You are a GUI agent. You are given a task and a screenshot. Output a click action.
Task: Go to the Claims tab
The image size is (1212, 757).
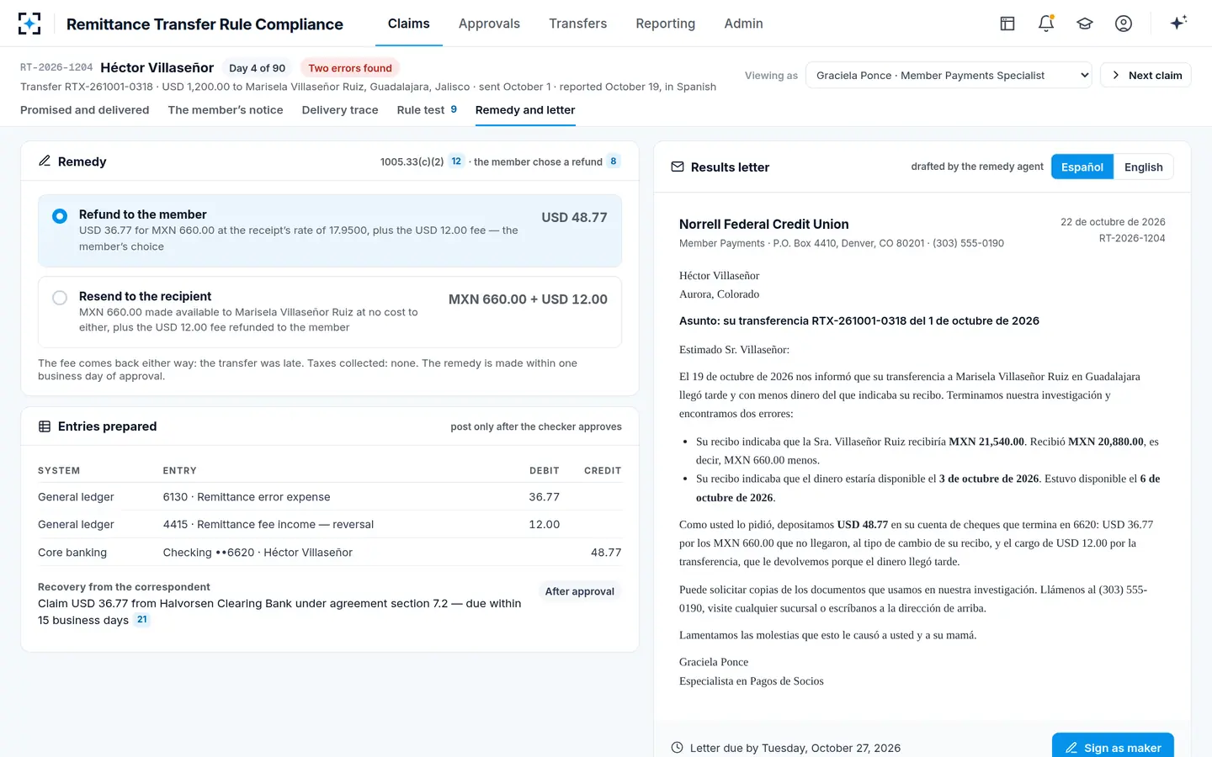click(x=409, y=24)
